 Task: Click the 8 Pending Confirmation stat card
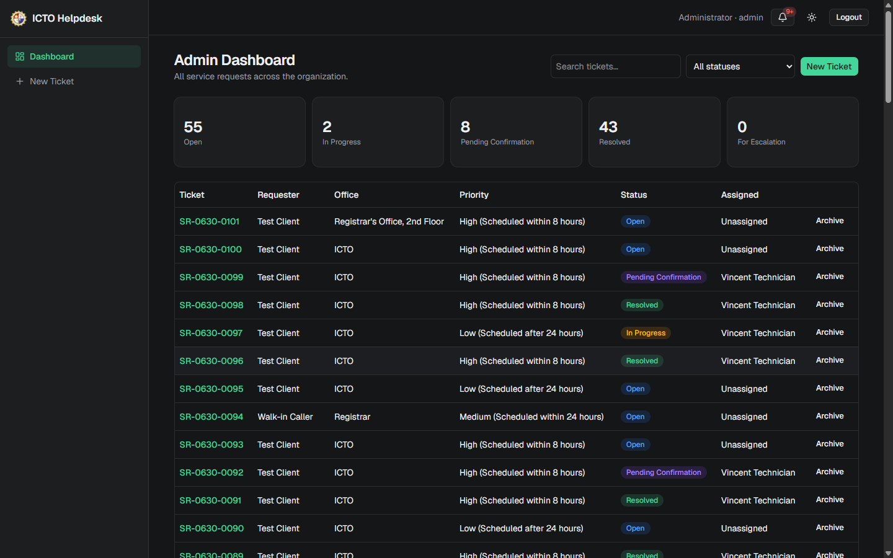[516, 132]
